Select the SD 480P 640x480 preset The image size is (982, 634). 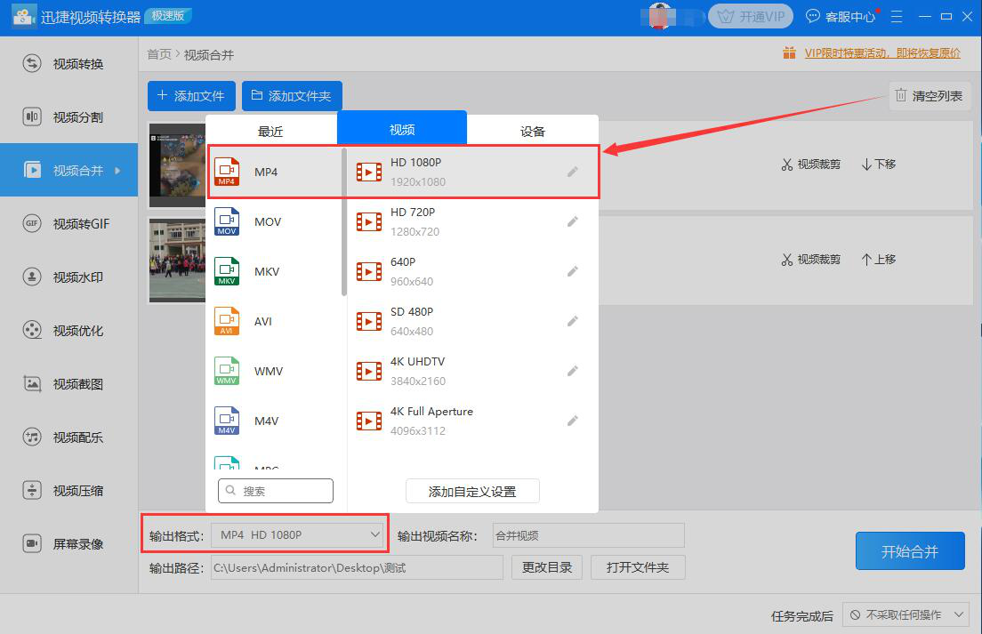tap(473, 321)
